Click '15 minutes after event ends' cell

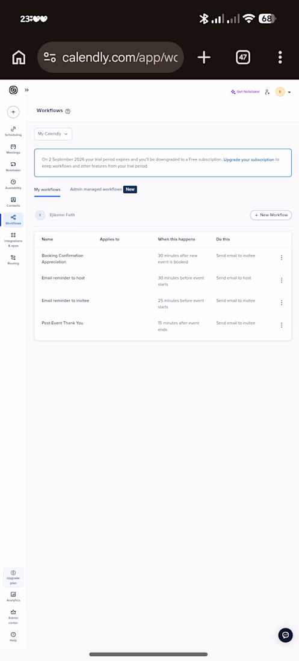pyautogui.click(x=179, y=326)
